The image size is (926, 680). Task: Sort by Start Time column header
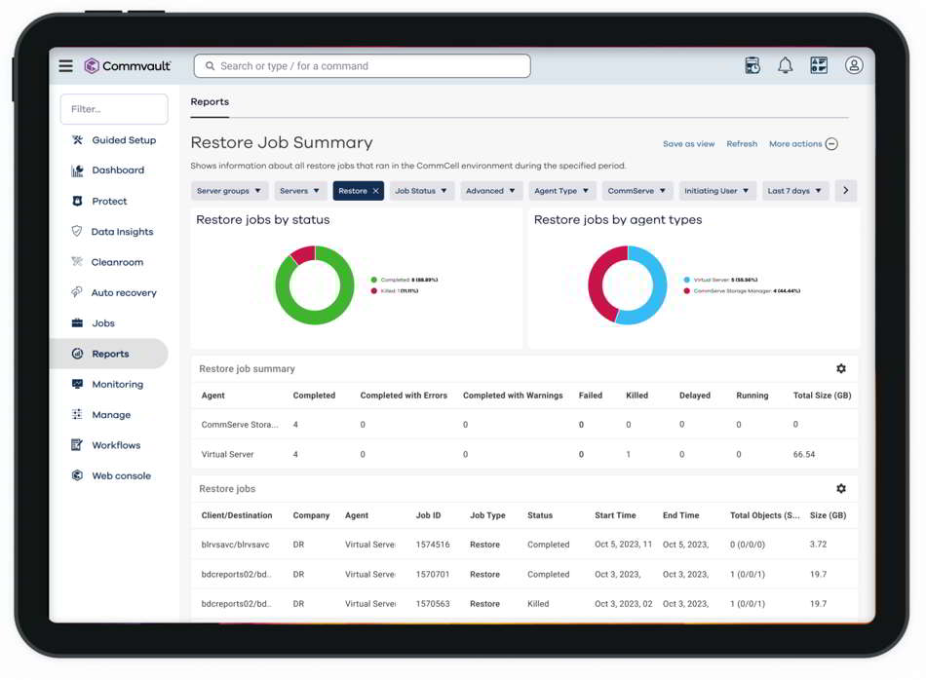click(615, 515)
